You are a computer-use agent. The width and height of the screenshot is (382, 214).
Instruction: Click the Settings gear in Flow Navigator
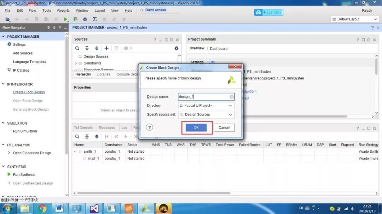pyautogui.click(x=9, y=44)
